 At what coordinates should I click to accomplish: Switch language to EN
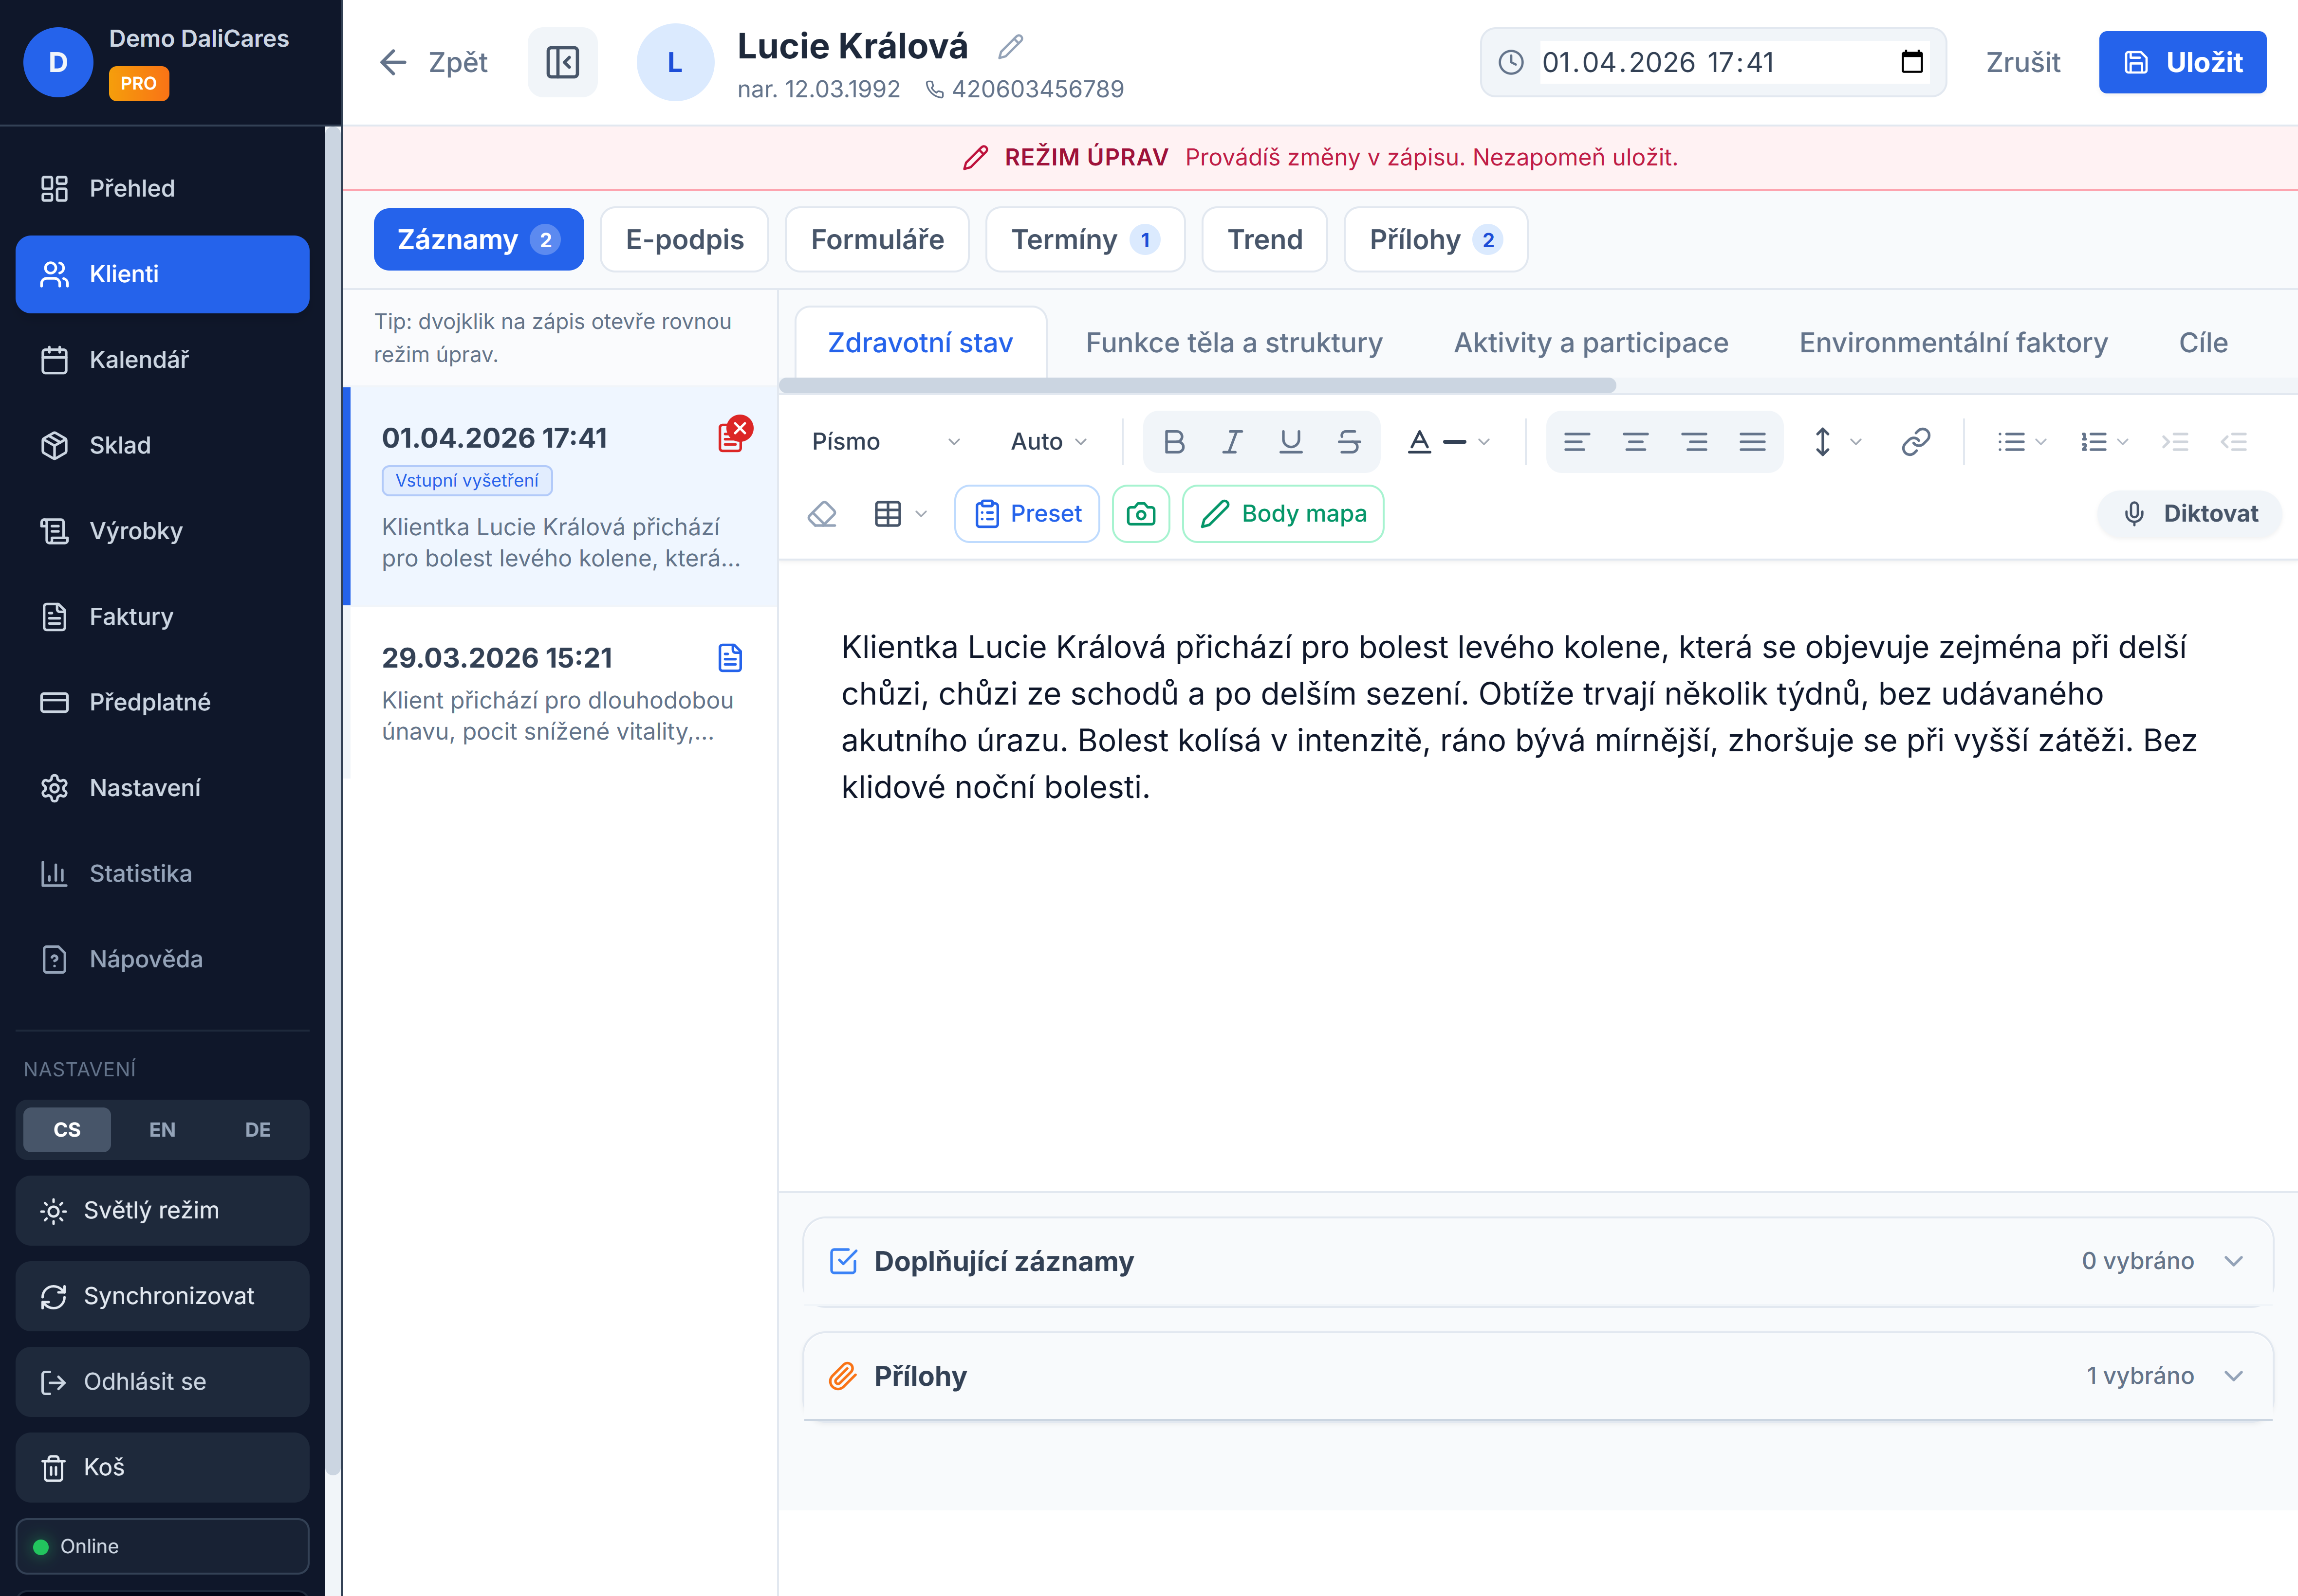[x=162, y=1129]
